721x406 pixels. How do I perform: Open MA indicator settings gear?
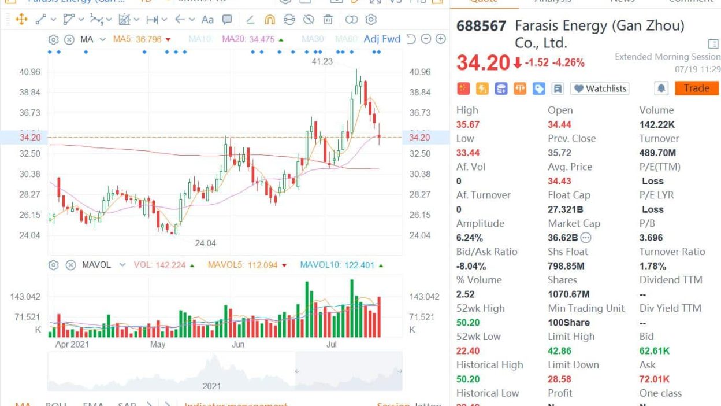(54, 39)
